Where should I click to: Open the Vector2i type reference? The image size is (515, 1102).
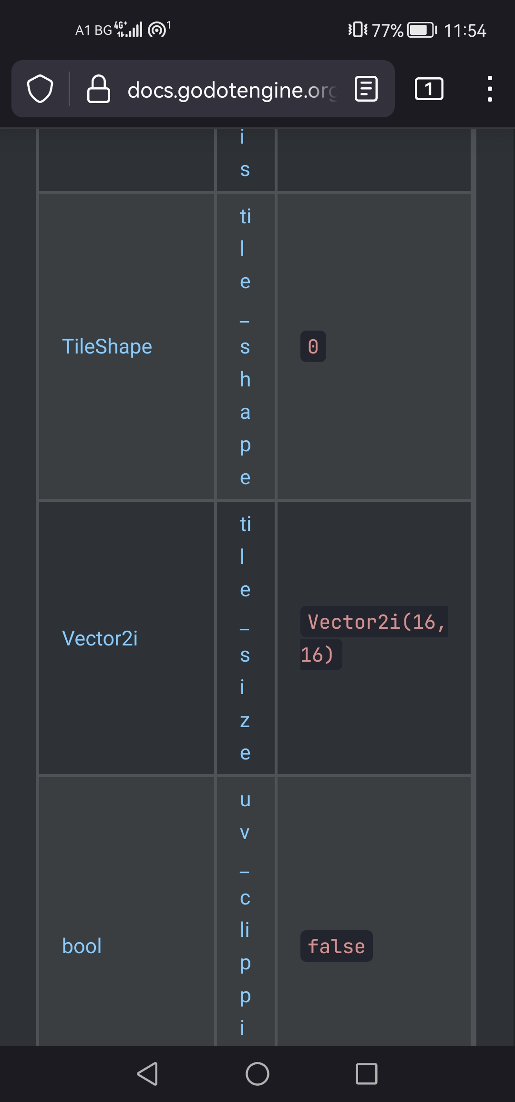coord(100,638)
